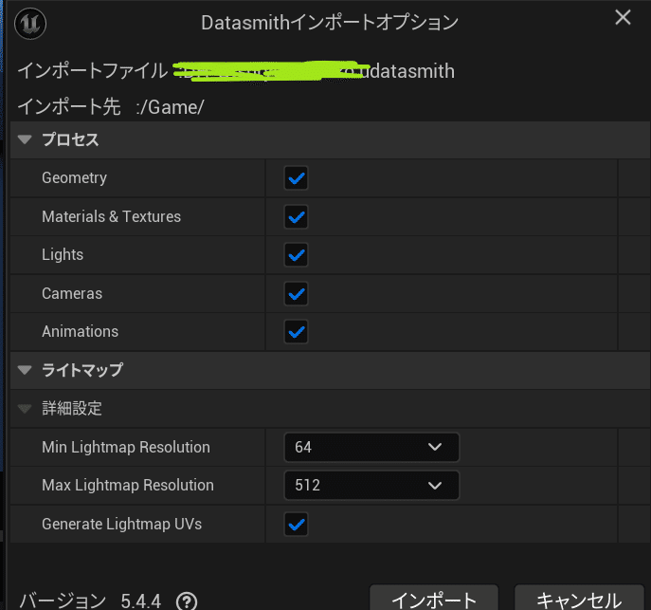Select the Cameras label
The height and width of the screenshot is (610, 651).
[72, 293]
